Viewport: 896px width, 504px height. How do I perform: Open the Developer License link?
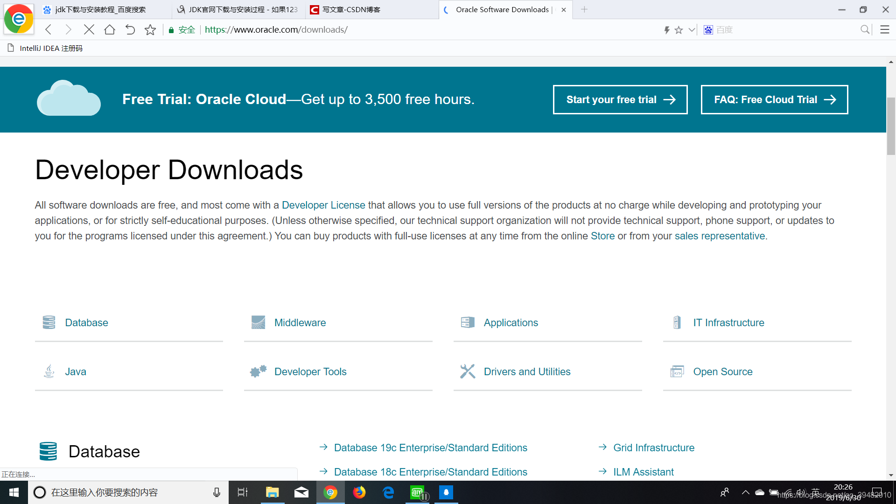click(323, 205)
